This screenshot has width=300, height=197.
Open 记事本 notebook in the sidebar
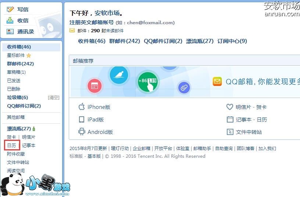(x=29, y=146)
